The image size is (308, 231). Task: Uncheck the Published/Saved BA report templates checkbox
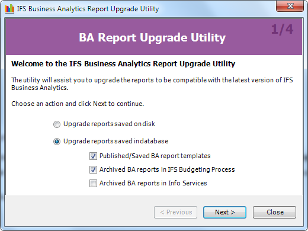(93, 156)
